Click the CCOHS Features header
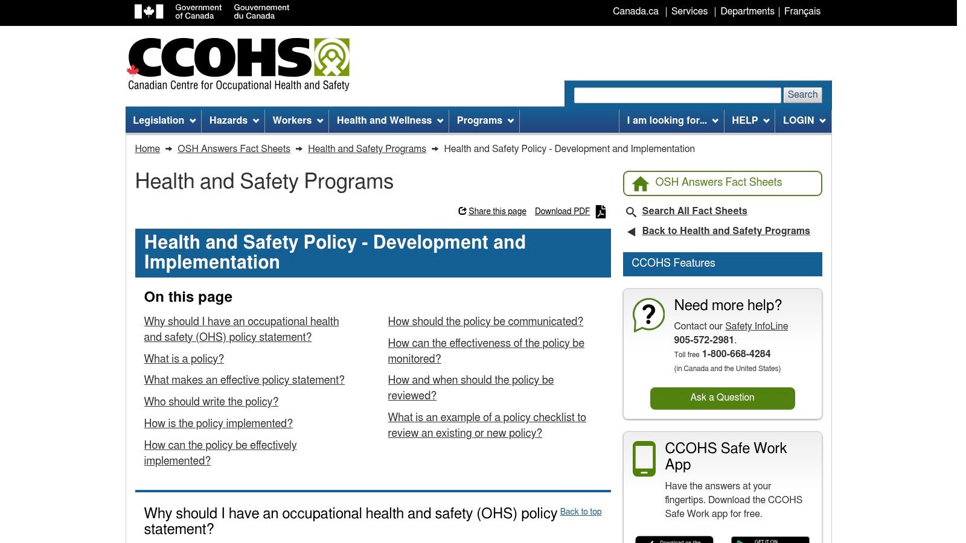966x543 pixels. 722,264
